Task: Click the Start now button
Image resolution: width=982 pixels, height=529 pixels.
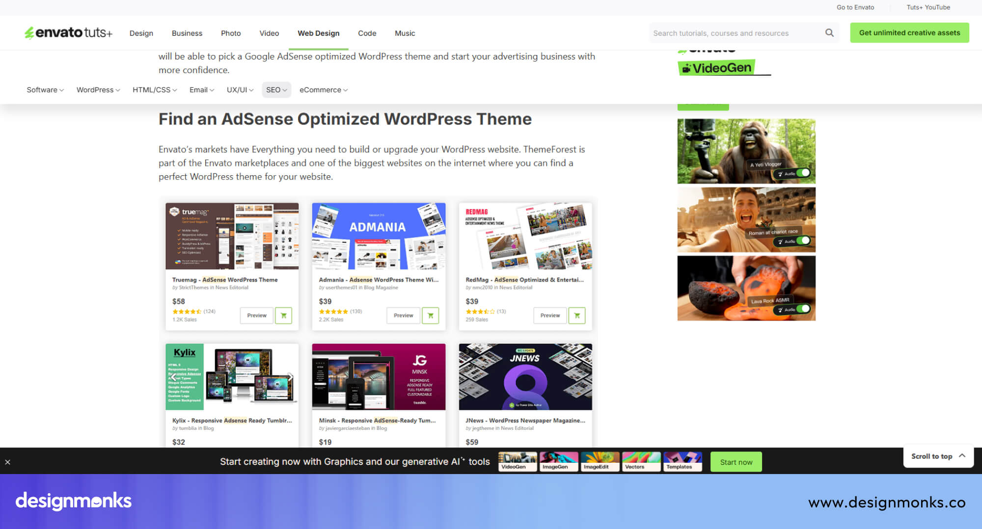Action: (x=736, y=462)
